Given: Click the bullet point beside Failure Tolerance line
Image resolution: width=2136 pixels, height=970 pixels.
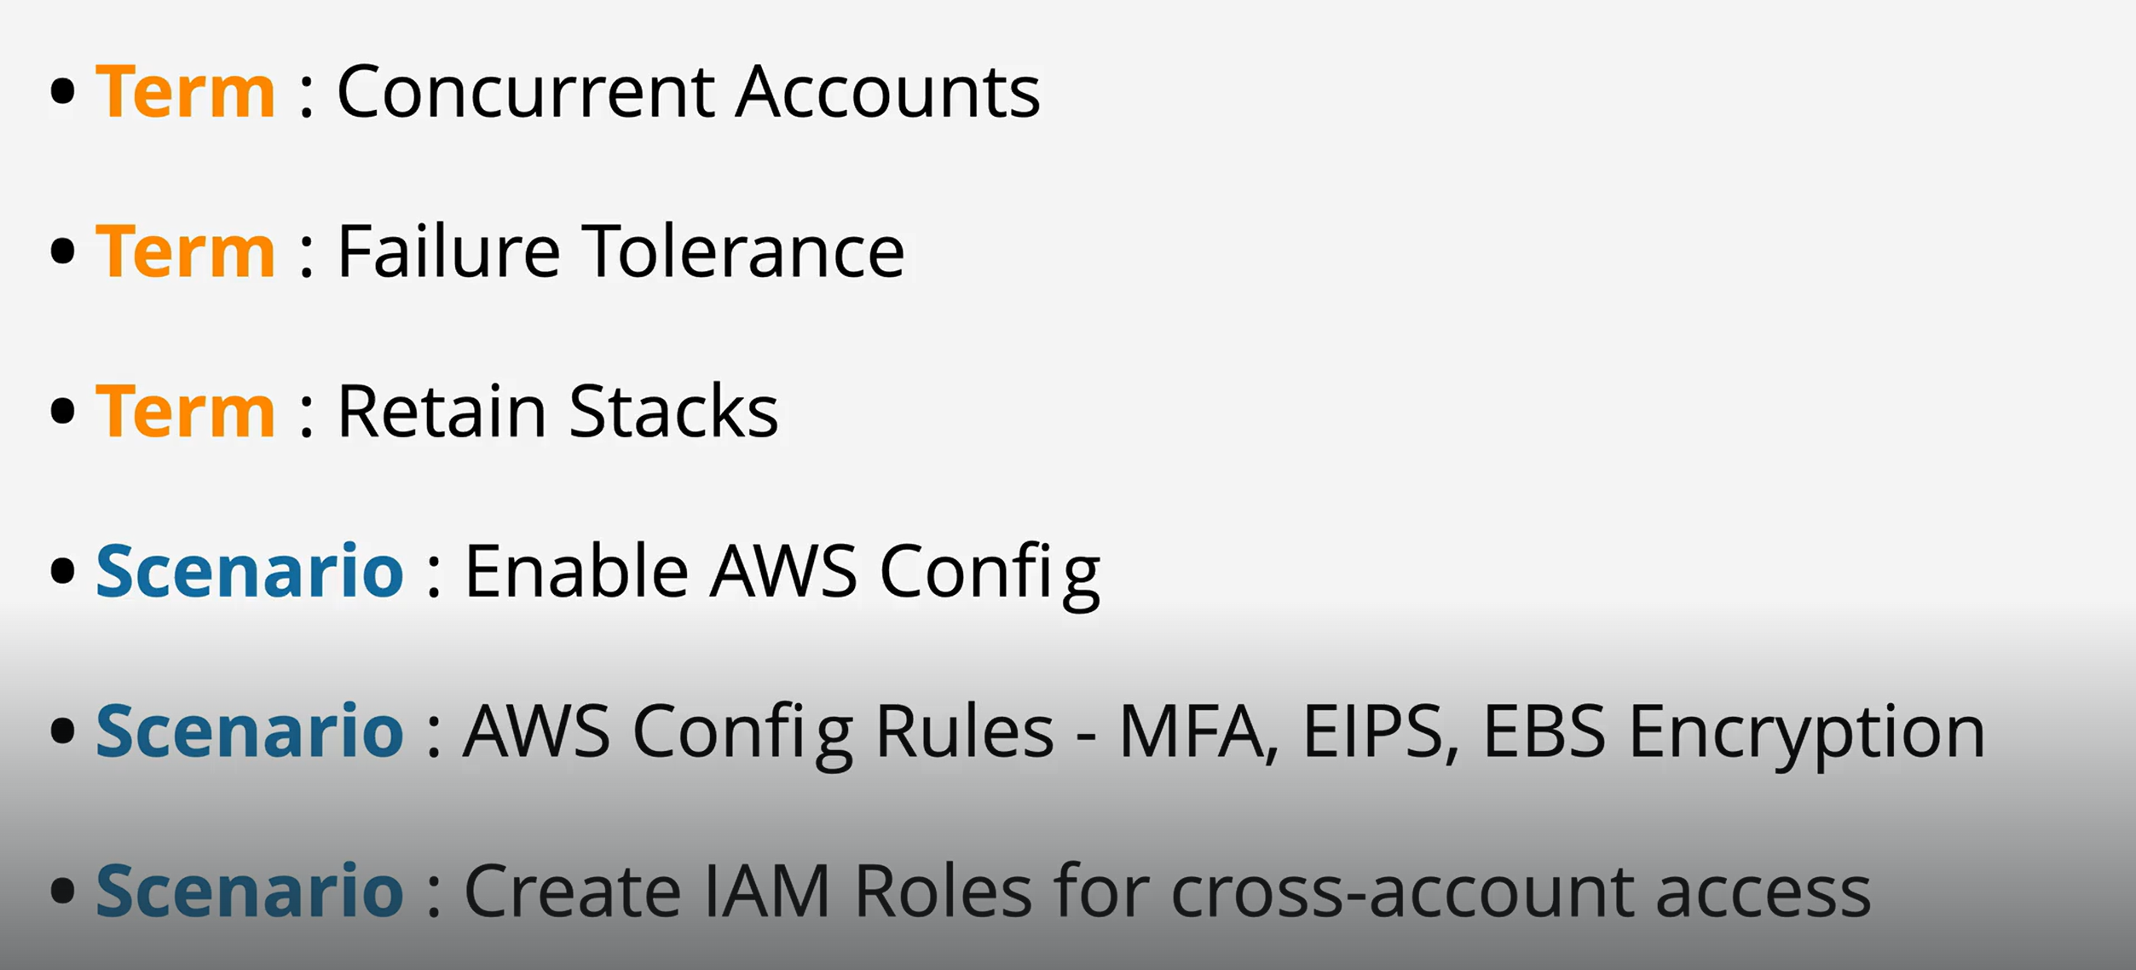Looking at the screenshot, I should tap(62, 251).
